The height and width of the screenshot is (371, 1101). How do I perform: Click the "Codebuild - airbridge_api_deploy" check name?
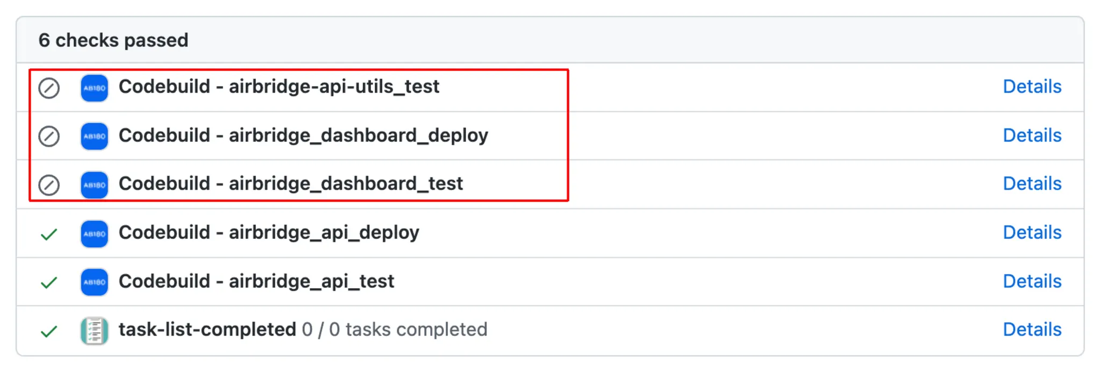[269, 232]
